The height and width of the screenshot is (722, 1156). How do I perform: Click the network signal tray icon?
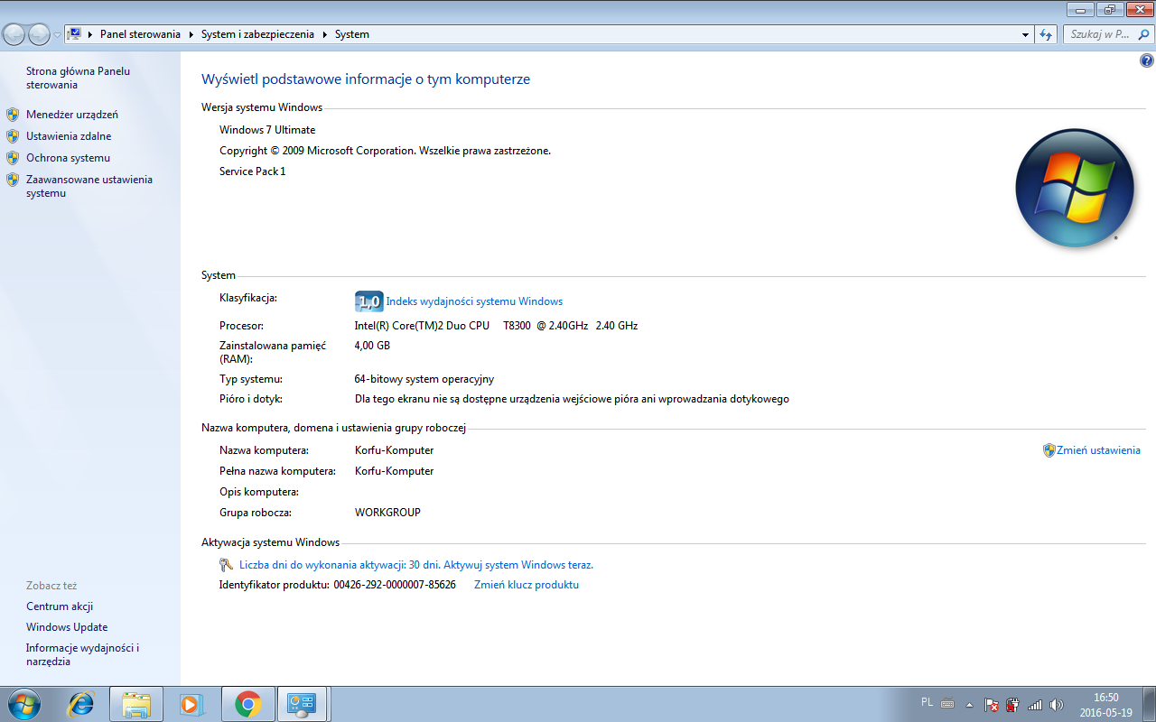coord(1034,705)
